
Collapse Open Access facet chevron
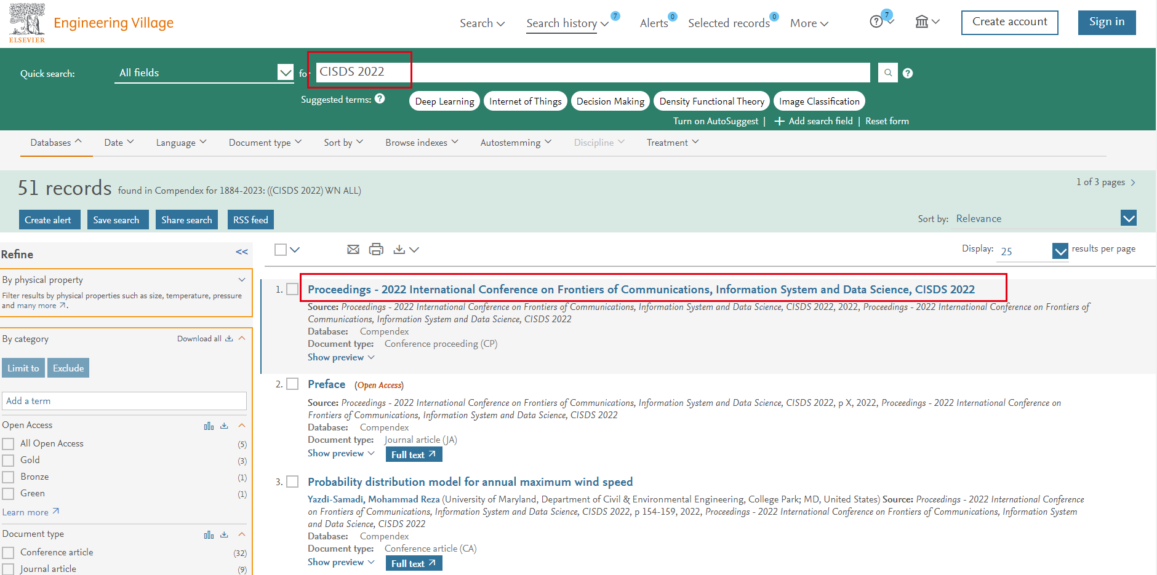[x=242, y=426]
